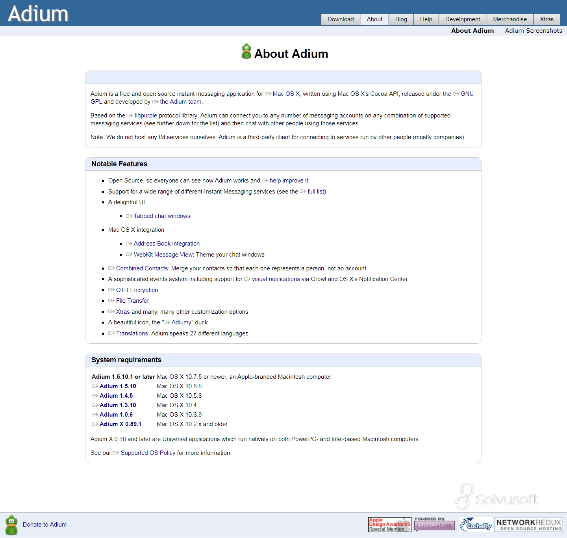The height and width of the screenshot is (538, 567).
Task: Click the Mac OS X integration list item
Action: (x=136, y=230)
